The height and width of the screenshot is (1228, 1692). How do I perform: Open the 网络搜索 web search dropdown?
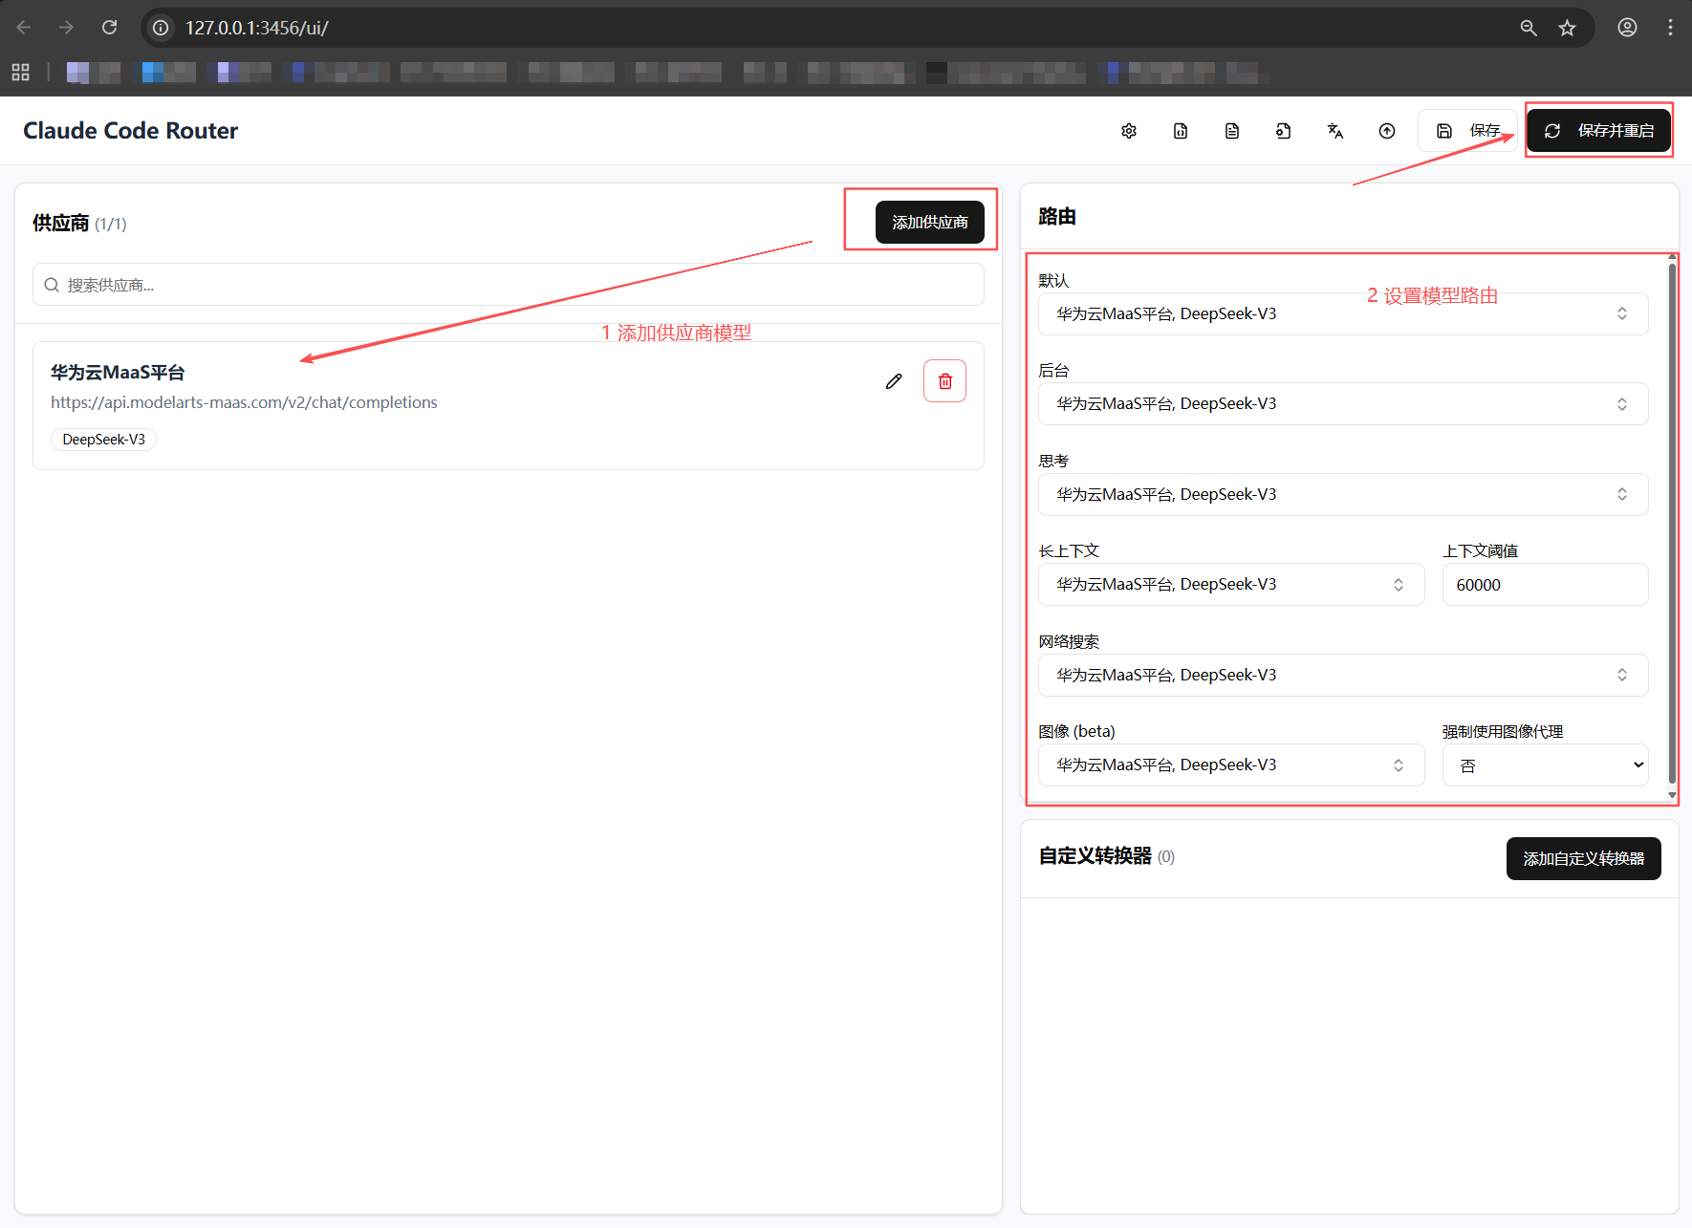[x=1343, y=676]
